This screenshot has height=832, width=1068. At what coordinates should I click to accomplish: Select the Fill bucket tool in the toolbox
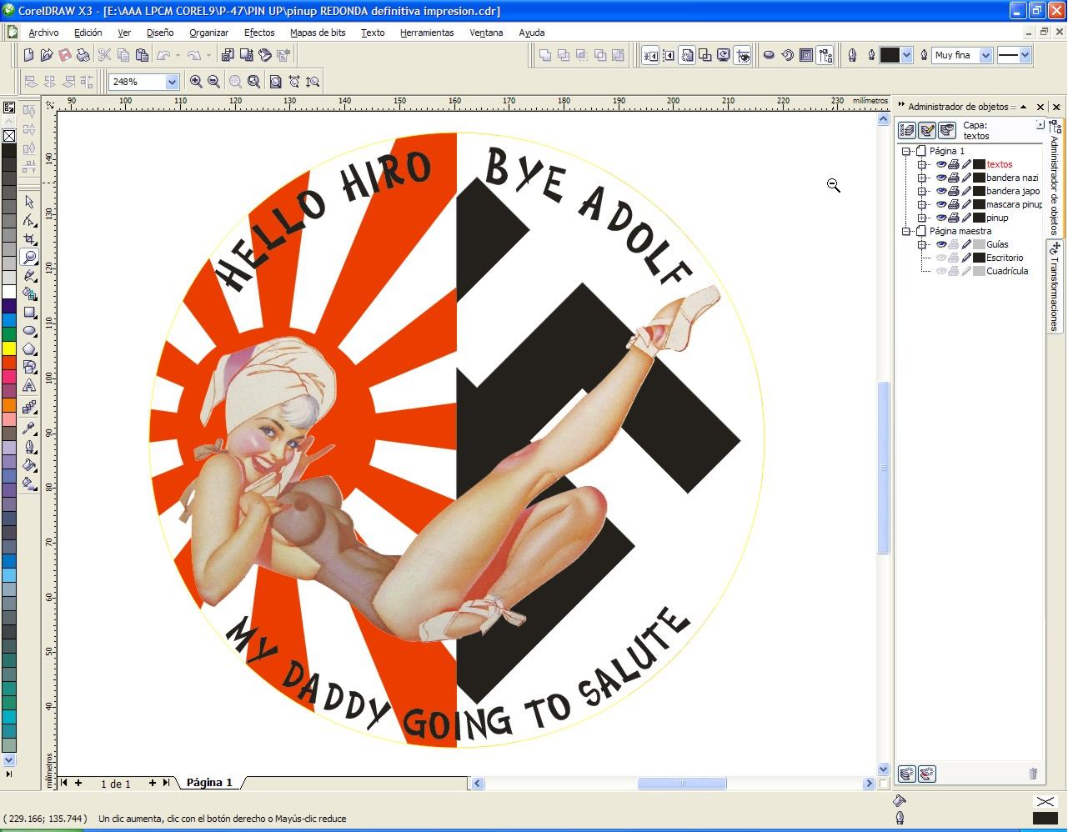coord(30,464)
